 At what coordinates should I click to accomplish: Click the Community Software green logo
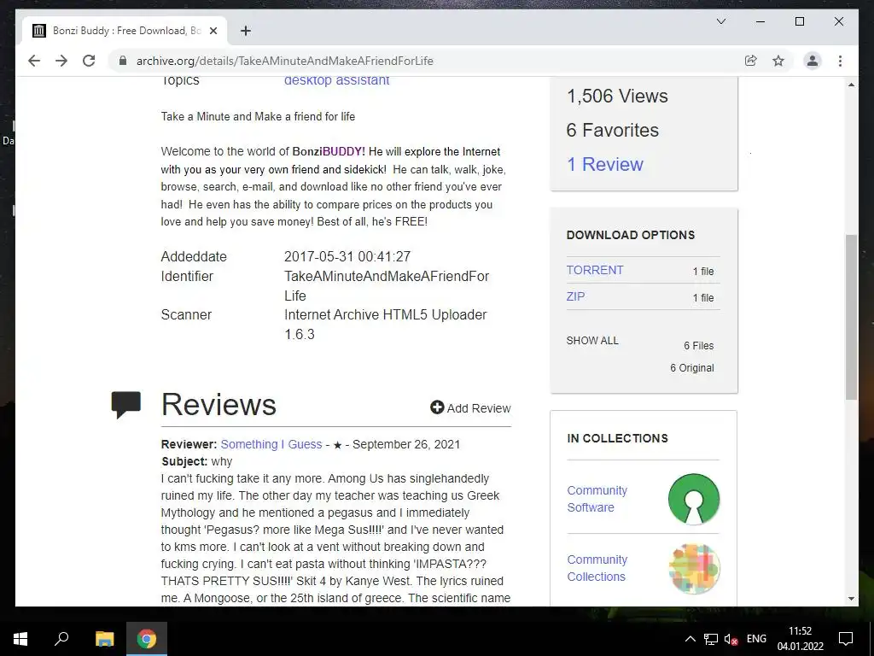pos(694,499)
